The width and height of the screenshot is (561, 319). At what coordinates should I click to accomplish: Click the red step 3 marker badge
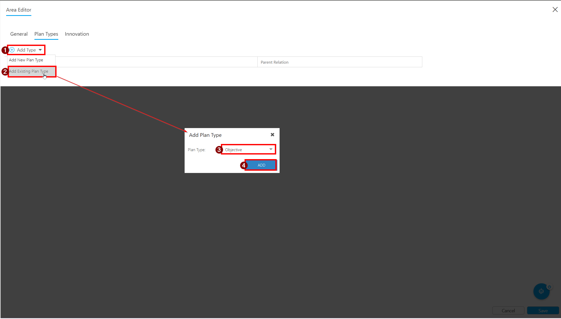coord(219,150)
